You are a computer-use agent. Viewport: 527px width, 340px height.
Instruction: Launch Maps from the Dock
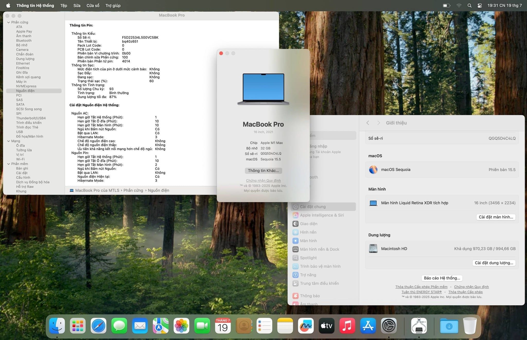(161, 326)
